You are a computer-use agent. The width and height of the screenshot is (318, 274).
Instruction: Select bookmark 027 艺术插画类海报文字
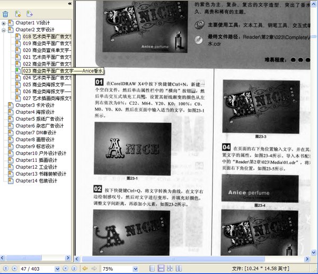tap(47, 98)
